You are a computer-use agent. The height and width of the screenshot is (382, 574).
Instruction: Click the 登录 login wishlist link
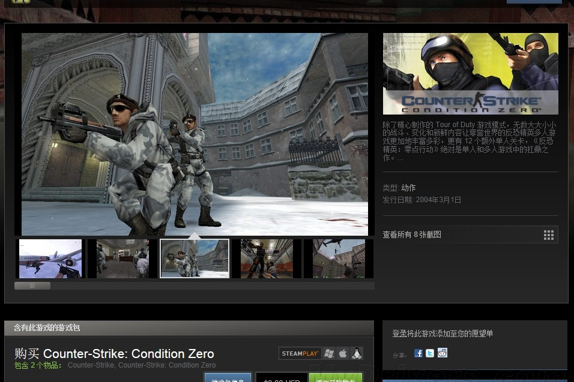click(x=399, y=333)
